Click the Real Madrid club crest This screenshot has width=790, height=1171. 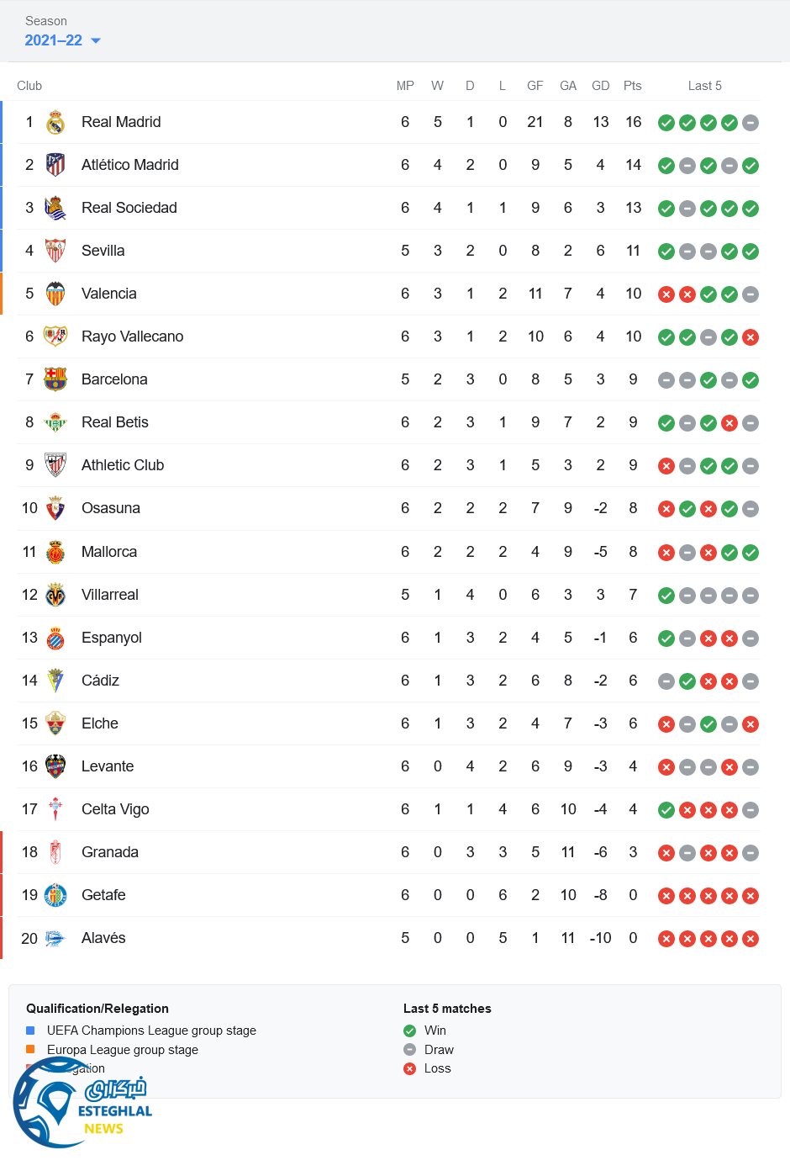55,123
